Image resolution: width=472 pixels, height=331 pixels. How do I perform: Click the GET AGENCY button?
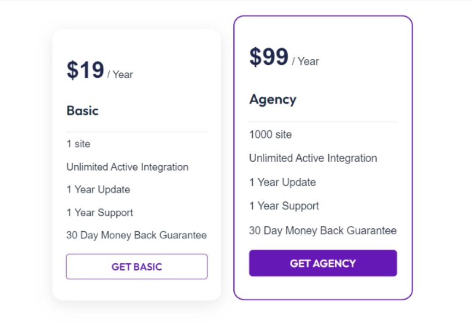pos(323,263)
